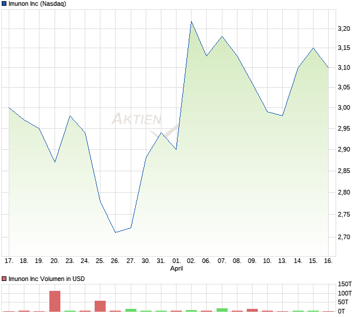Click the 3,10 price axis label
This screenshot has width=360, height=317.
pos(344,67)
